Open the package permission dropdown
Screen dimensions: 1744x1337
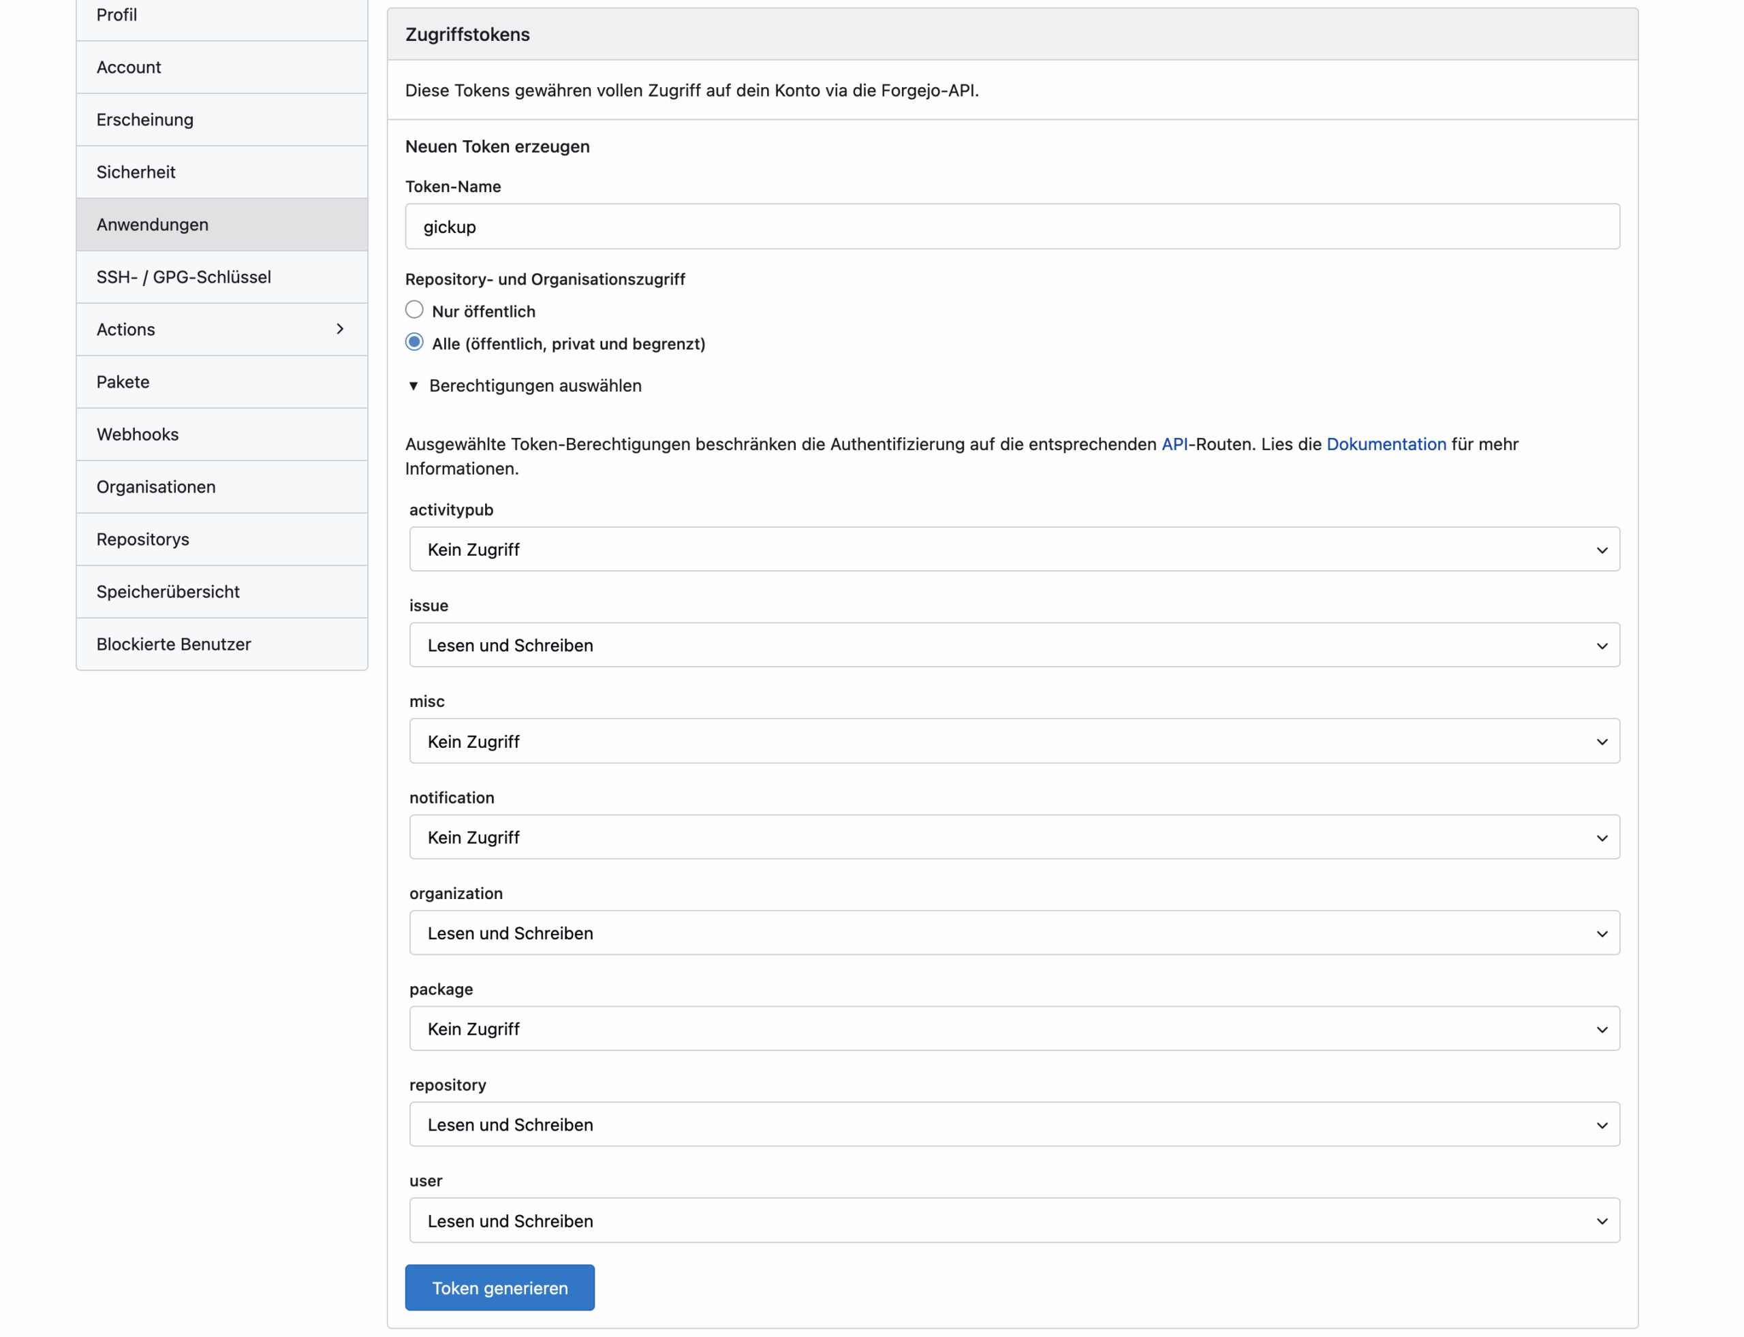[x=1013, y=1028]
